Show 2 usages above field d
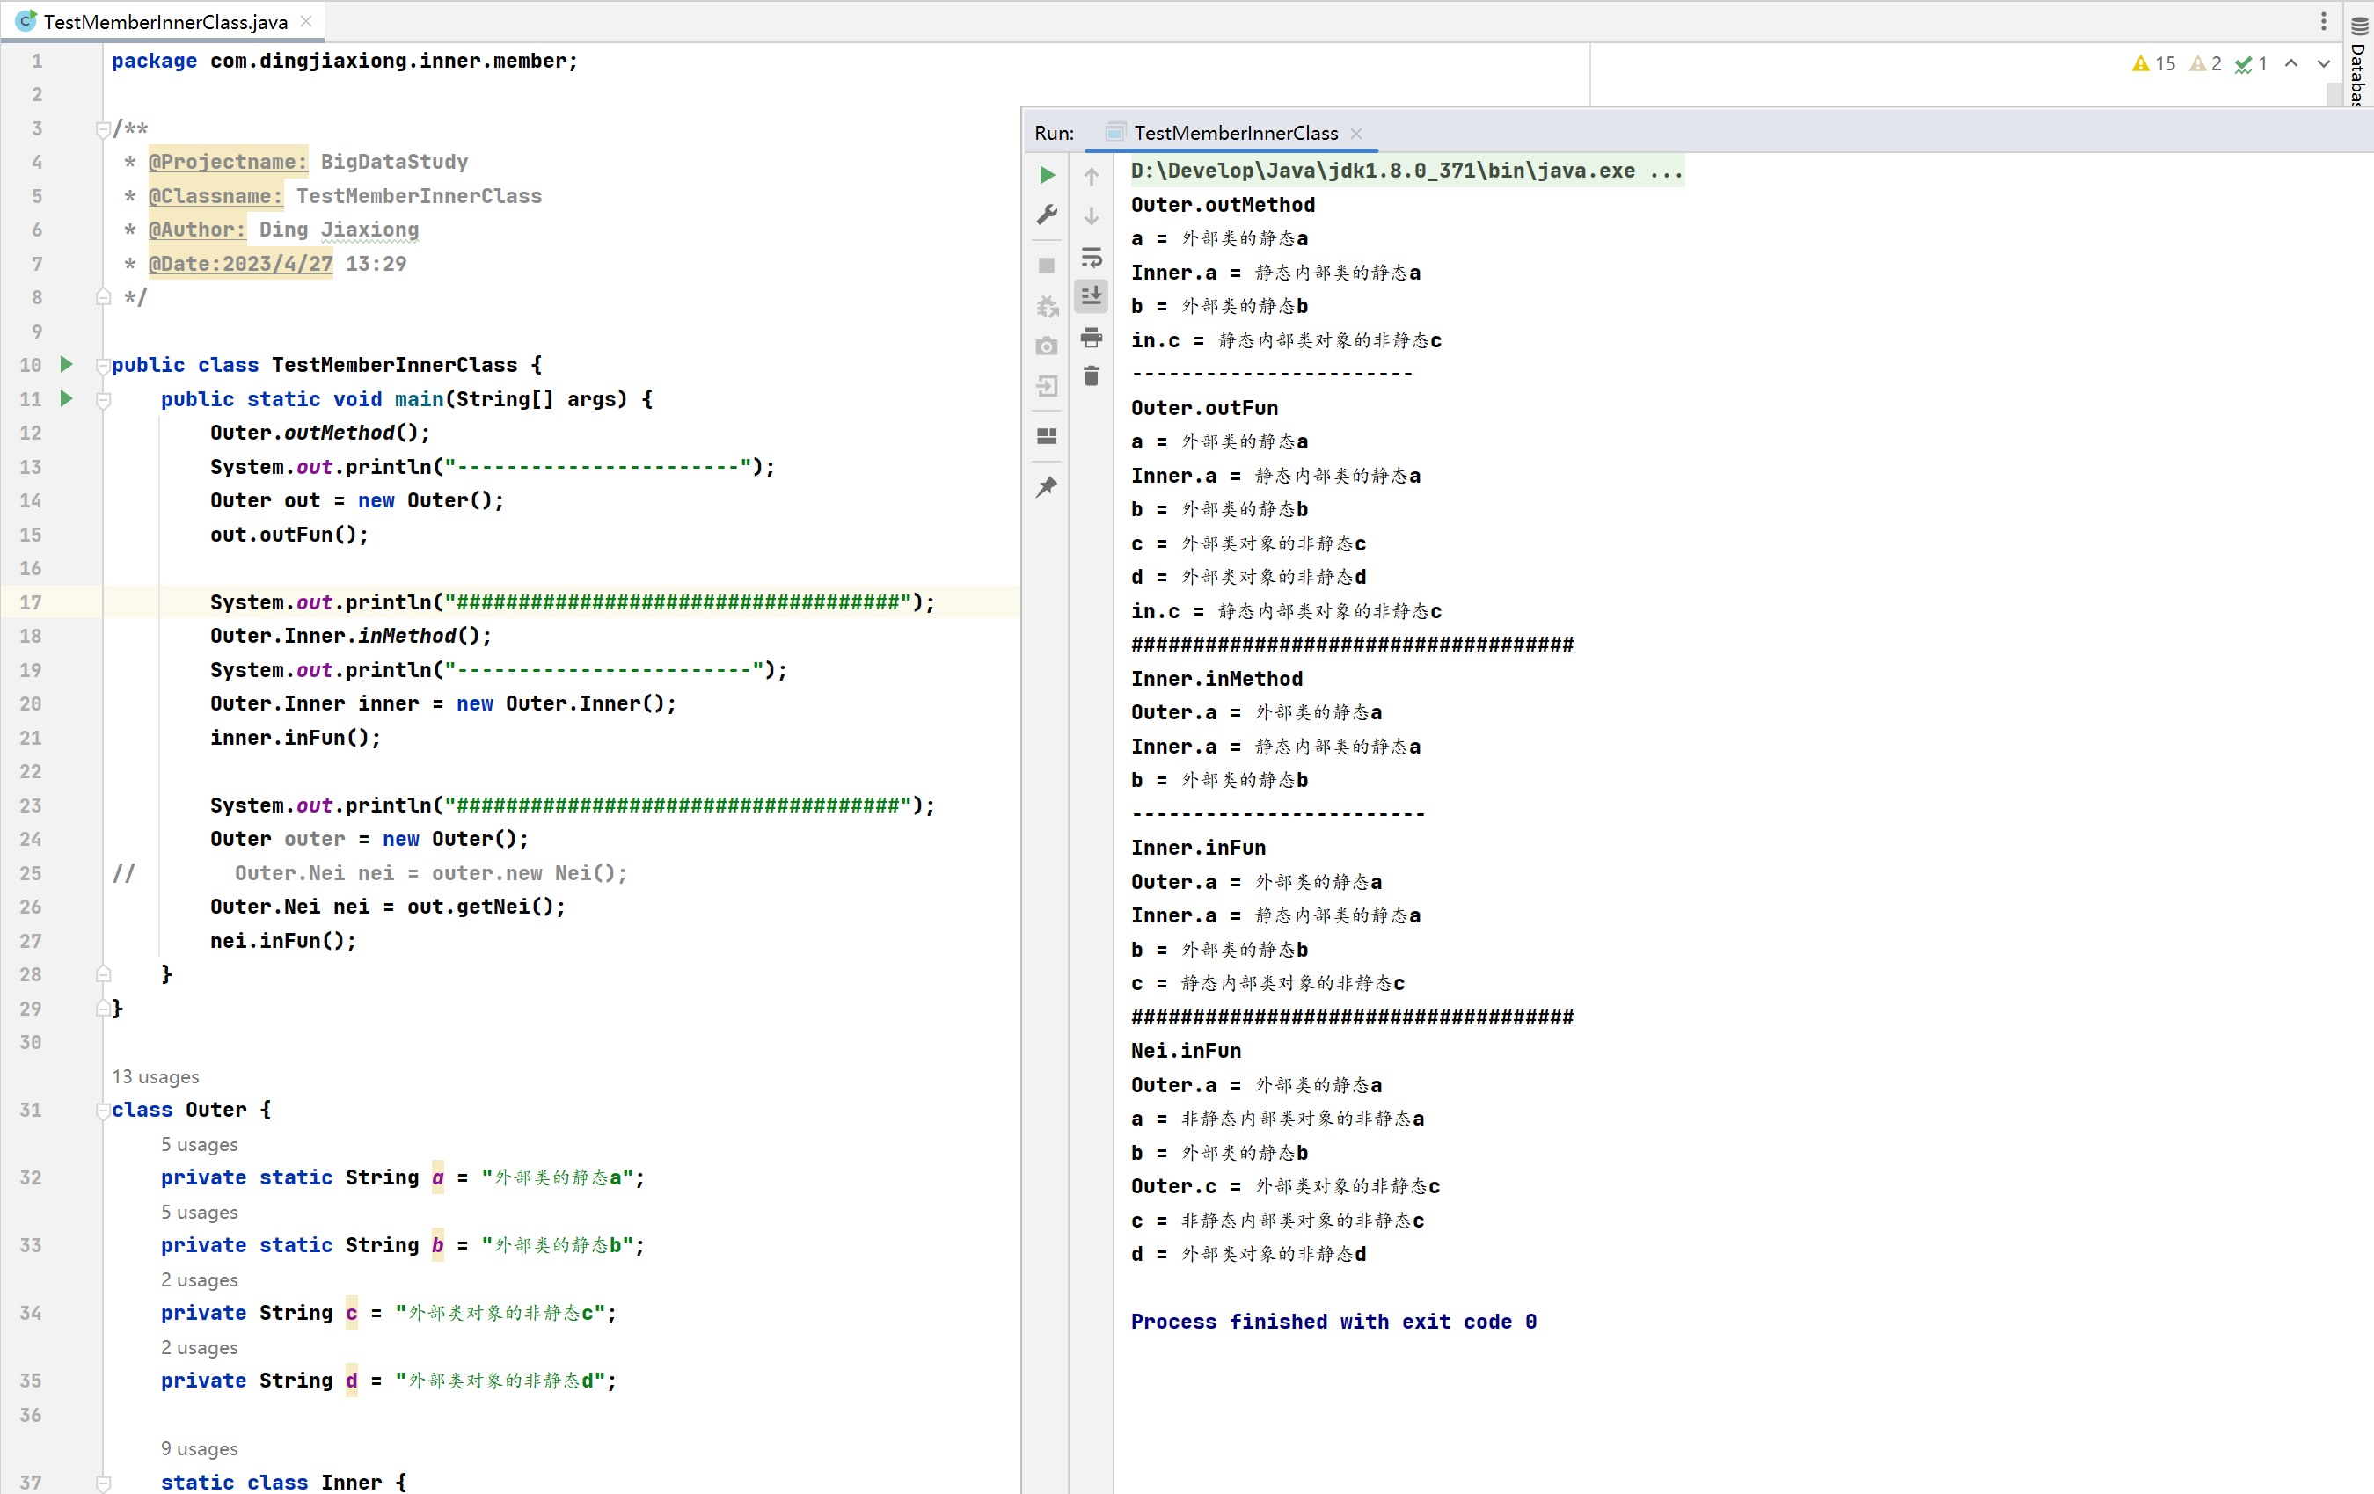Viewport: 2374px width, 1494px height. (199, 1347)
